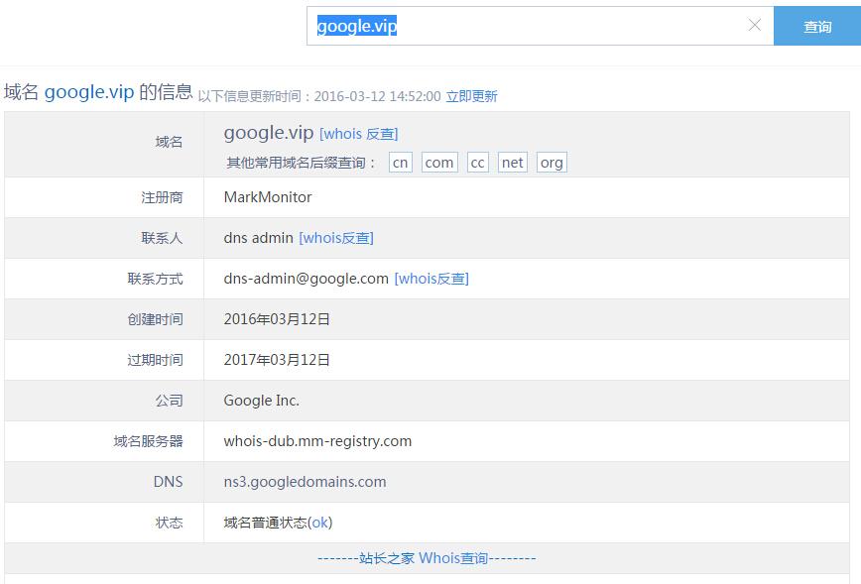Click the 过期时间 row label
The image size is (861, 584).
click(155, 360)
